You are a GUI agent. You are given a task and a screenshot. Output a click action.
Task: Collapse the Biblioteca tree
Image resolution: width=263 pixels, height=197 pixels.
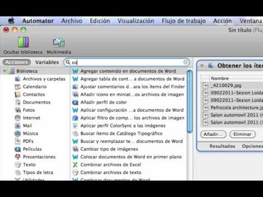click(5, 71)
